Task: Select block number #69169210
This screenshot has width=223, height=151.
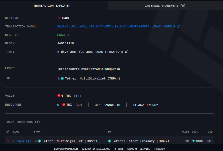Action: (x=66, y=43)
